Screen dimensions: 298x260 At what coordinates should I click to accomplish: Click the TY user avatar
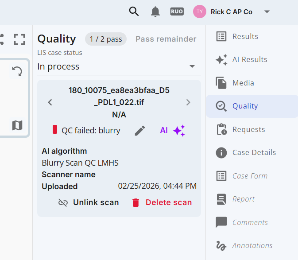(200, 12)
